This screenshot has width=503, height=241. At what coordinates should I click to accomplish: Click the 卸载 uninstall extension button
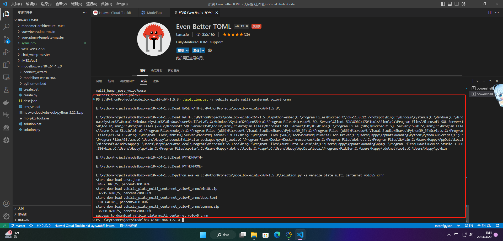tap(196, 50)
